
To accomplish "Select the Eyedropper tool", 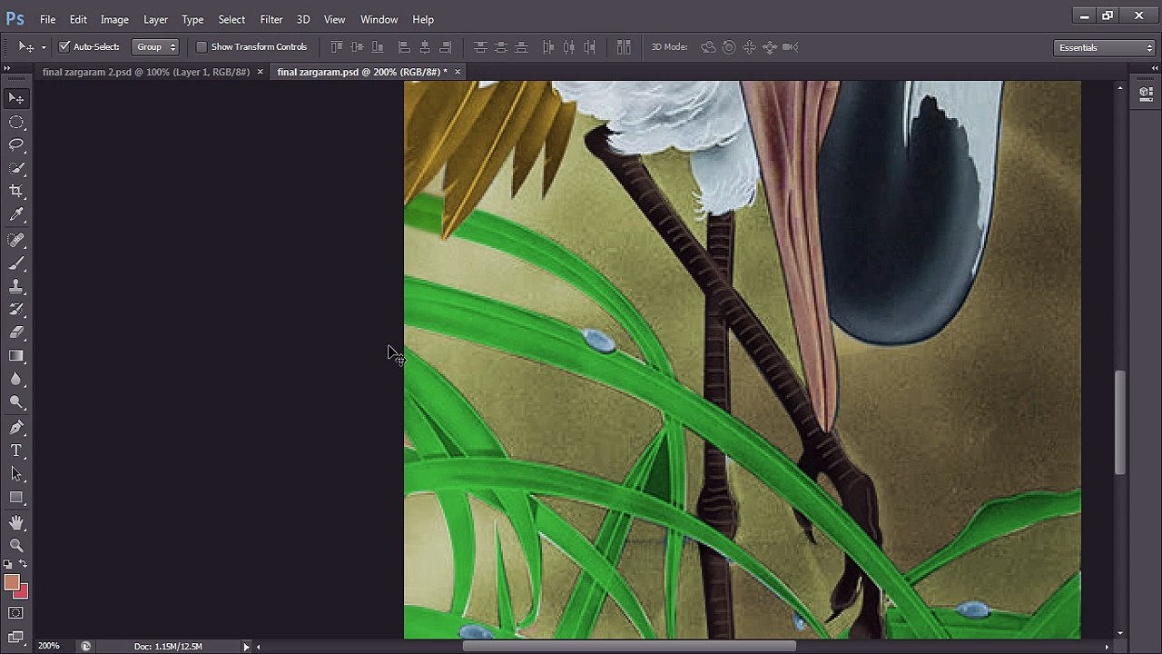I will coord(16,215).
